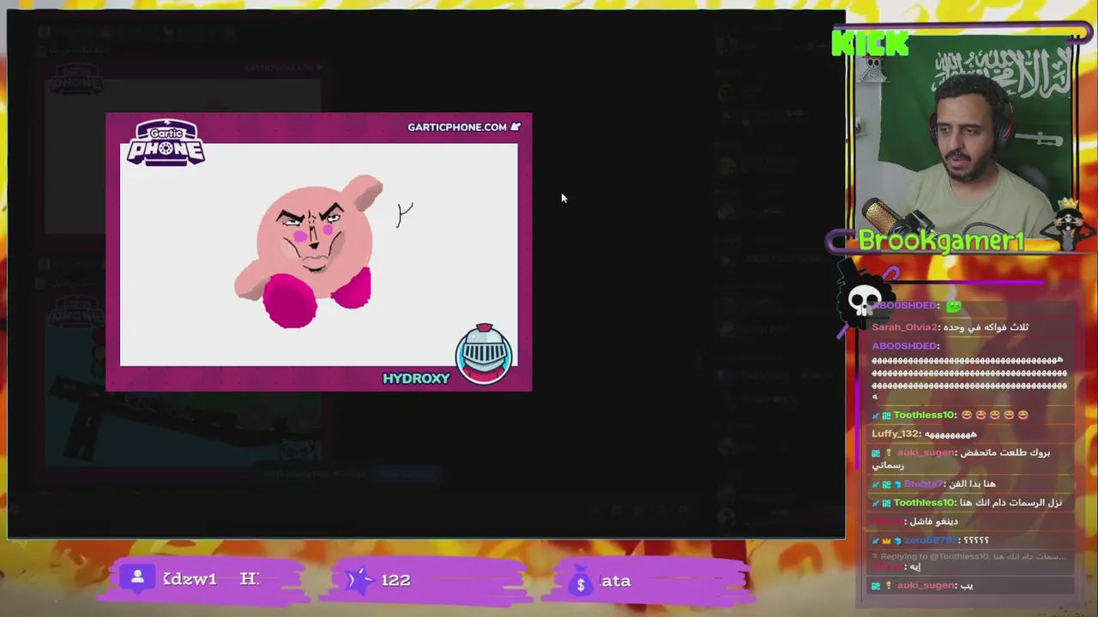This screenshot has height=617, width=1098.
Task: Select the pink Kirby drawing
Action: (x=311, y=252)
